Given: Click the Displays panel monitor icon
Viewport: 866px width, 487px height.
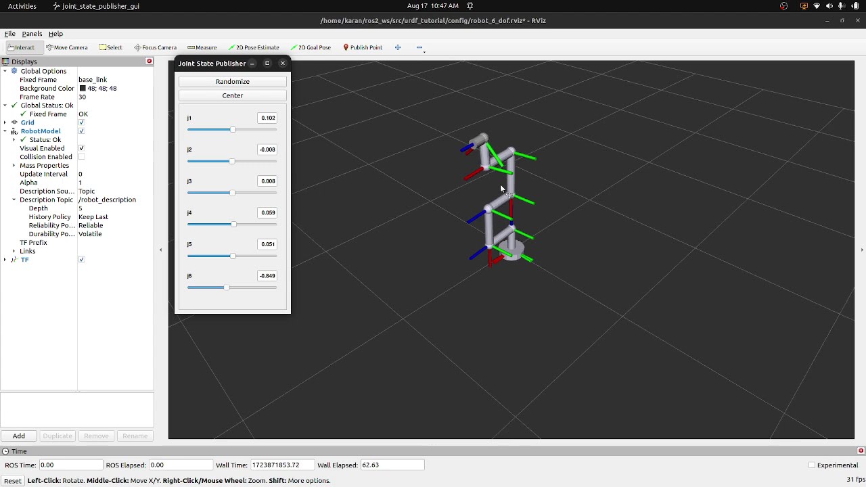Looking at the screenshot, I should (5, 62).
